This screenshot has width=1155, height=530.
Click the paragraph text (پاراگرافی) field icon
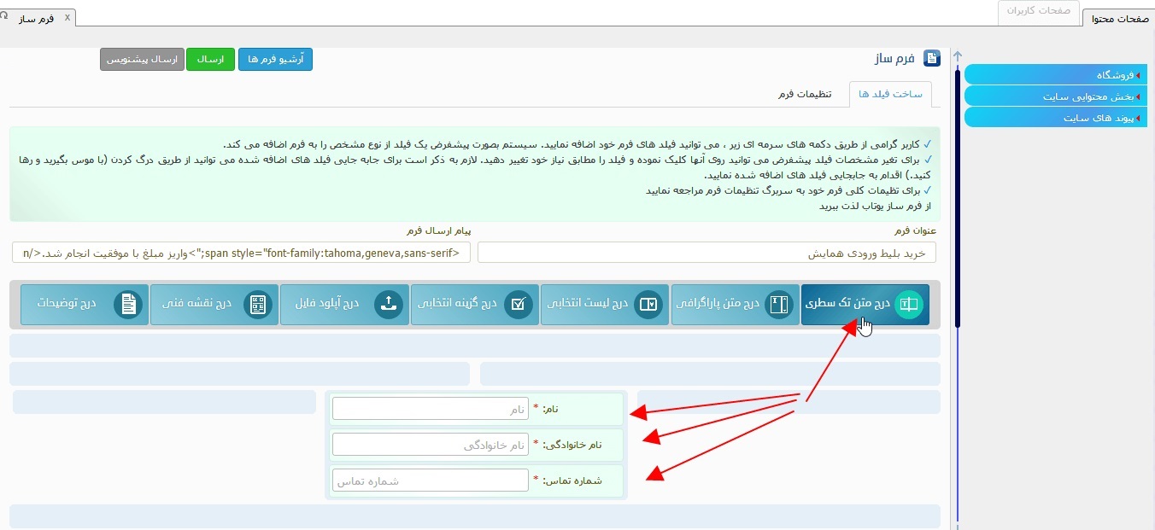coord(778,304)
